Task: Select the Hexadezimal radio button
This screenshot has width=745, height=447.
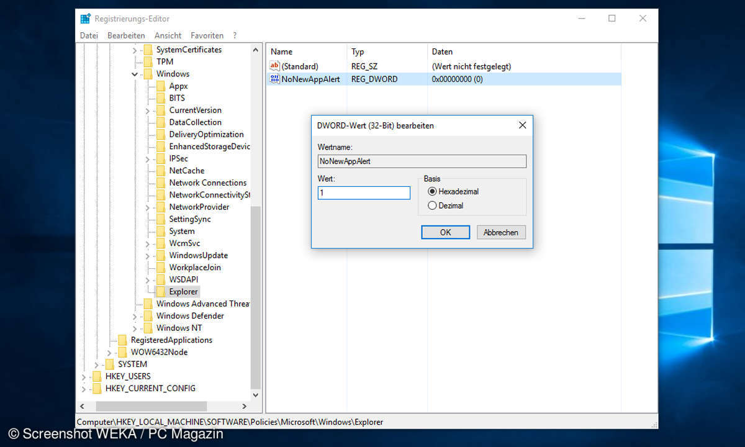Action: (432, 192)
